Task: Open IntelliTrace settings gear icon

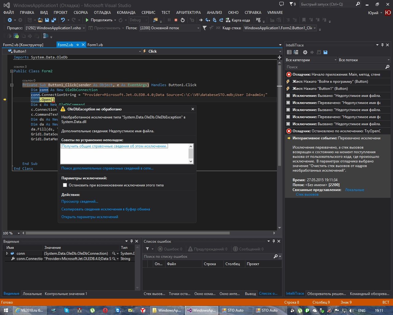Action: click(x=305, y=52)
